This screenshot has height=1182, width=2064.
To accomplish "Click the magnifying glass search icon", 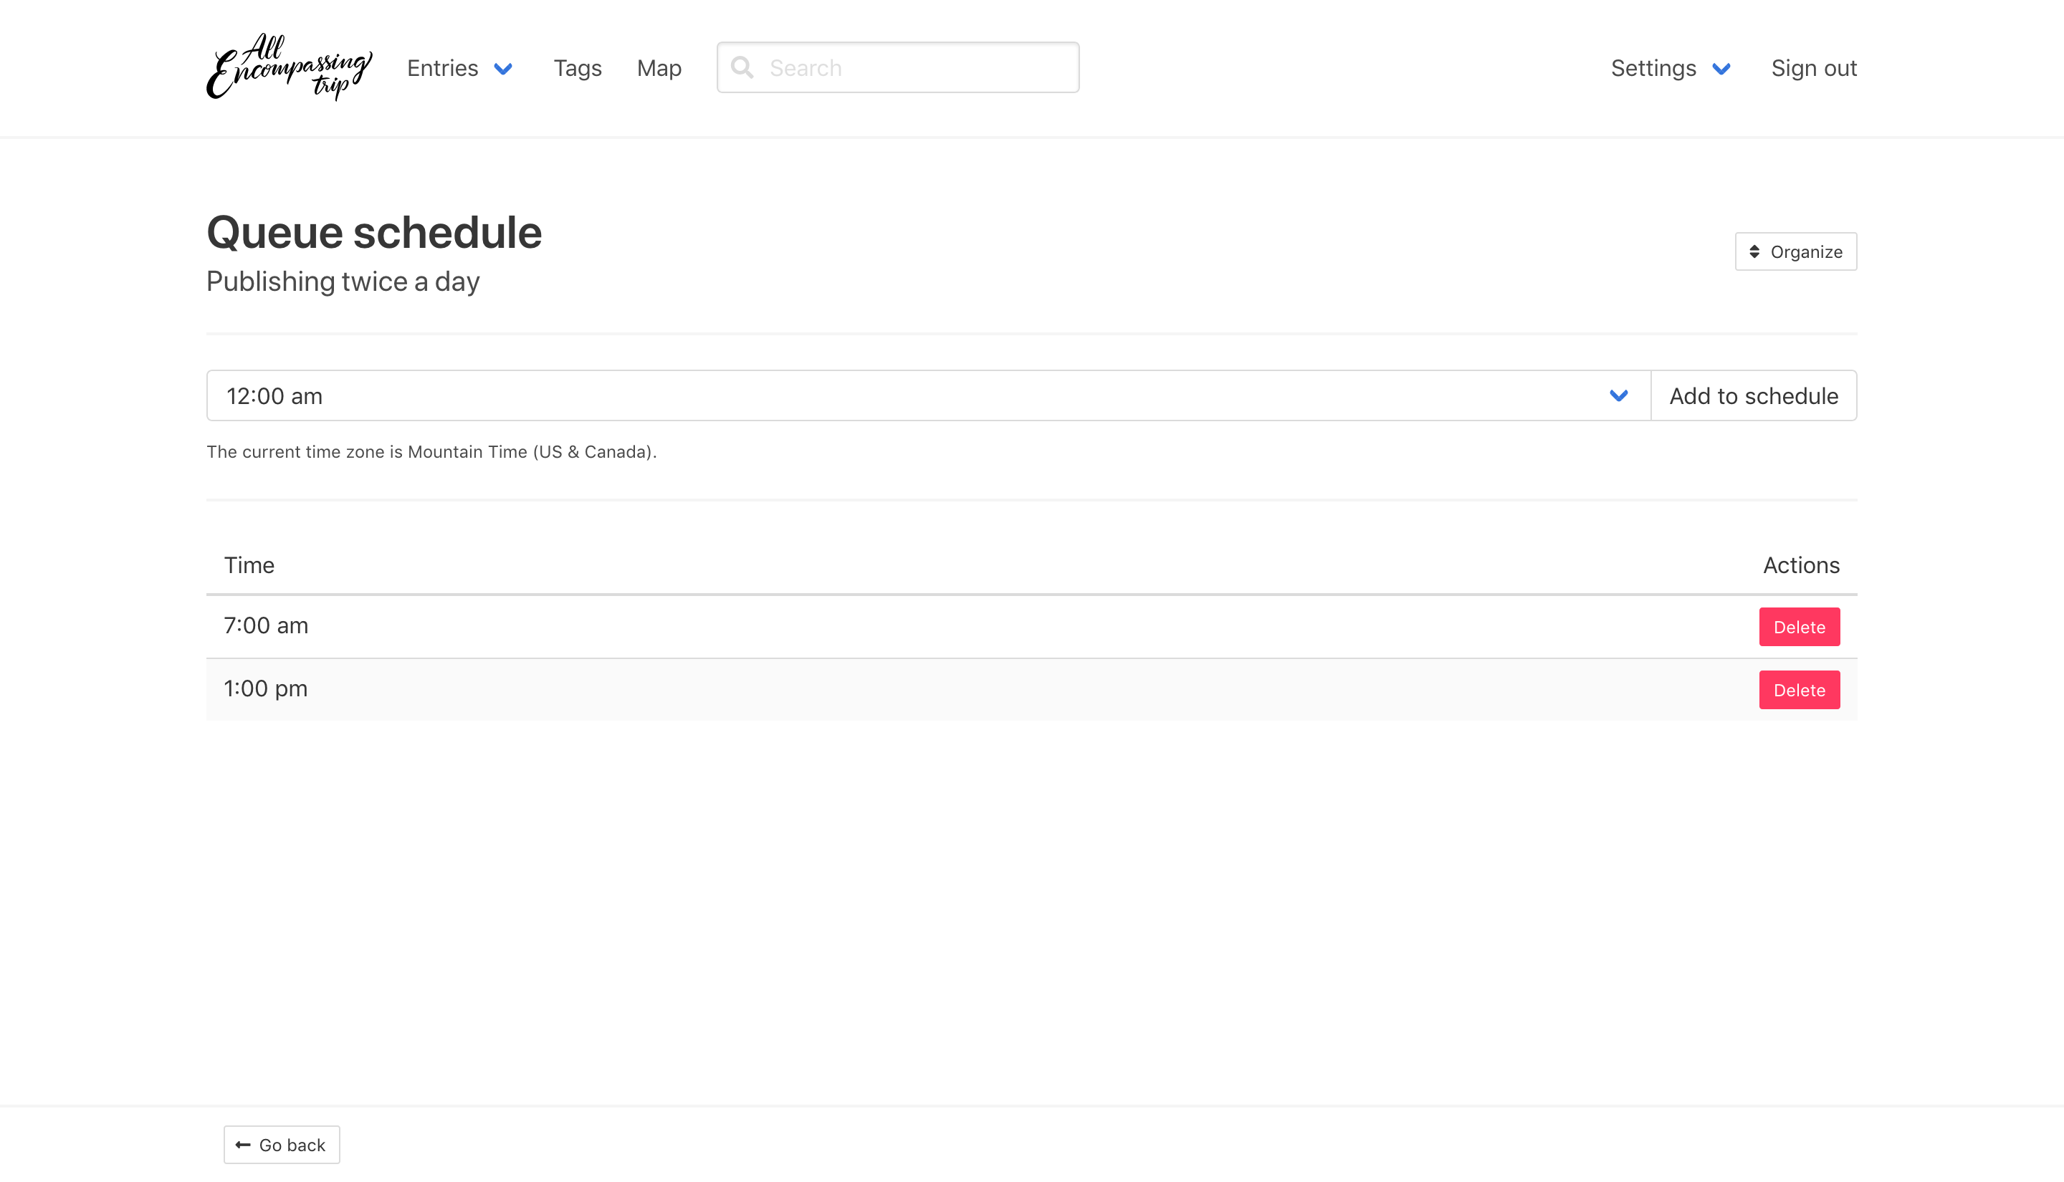I will coord(741,67).
